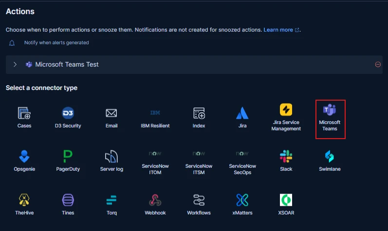Remove the Microsoft Teams Test action
This screenshot has height=231, width=388.
[378, 65]
